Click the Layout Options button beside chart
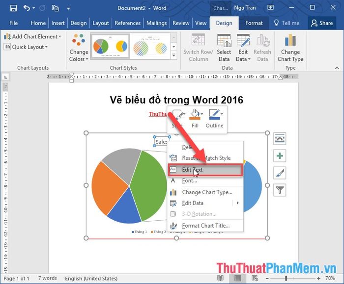The image size is (344, 284). tap(280, 139)
